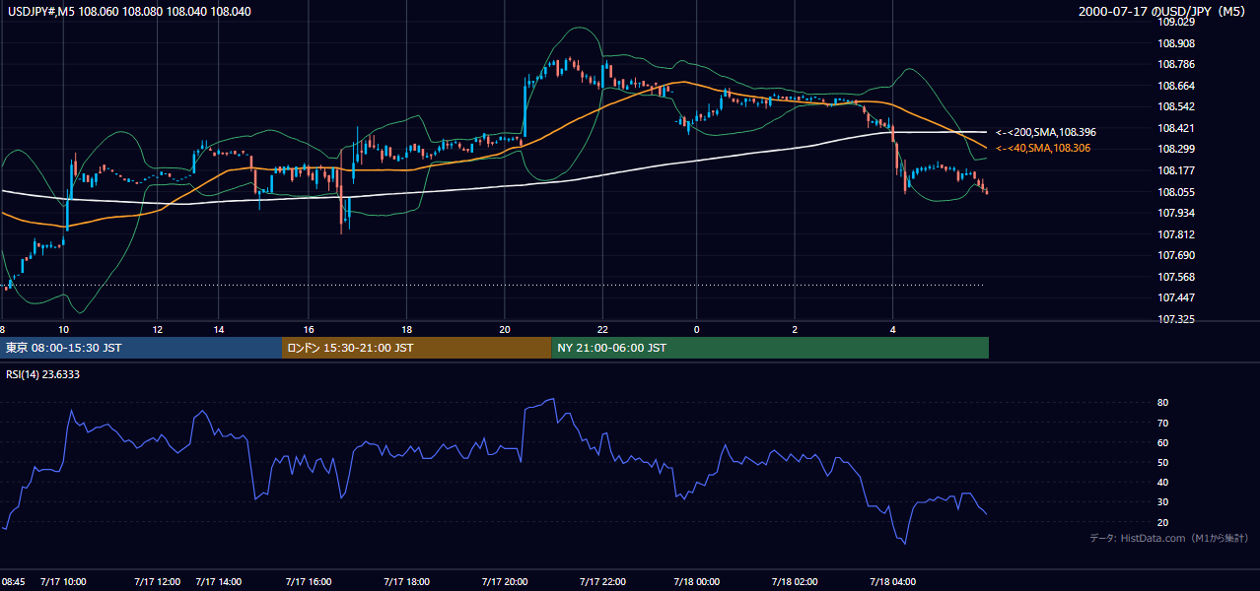Click price axis label 107.690
Screen dimensions: 1260x591
click(x=1176, y=256)
